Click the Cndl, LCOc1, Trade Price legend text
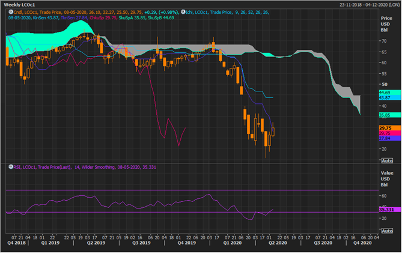 click(x=37, y=12)
